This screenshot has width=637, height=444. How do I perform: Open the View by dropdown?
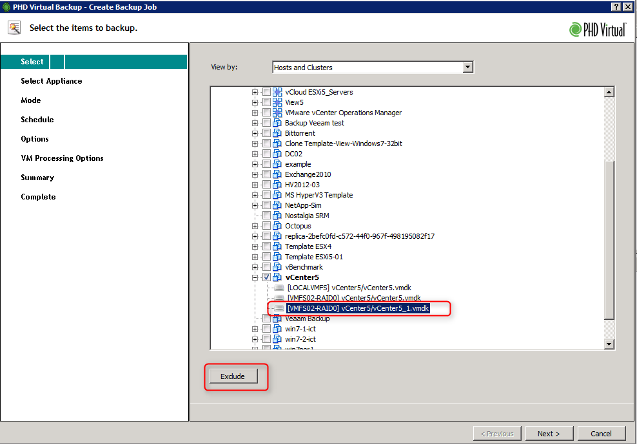pyautogui.click(x=468, y=68)
